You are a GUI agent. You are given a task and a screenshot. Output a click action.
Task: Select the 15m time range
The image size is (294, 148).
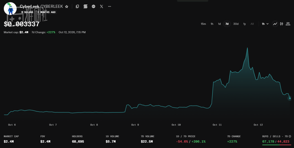(203, 24)
